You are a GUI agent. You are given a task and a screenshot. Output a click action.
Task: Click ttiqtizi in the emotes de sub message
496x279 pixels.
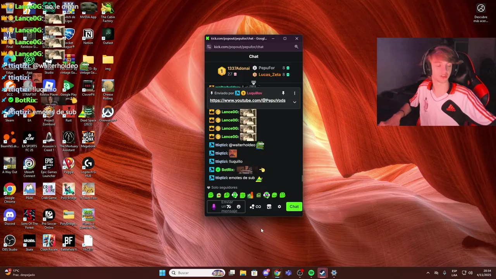pos(221,178)
